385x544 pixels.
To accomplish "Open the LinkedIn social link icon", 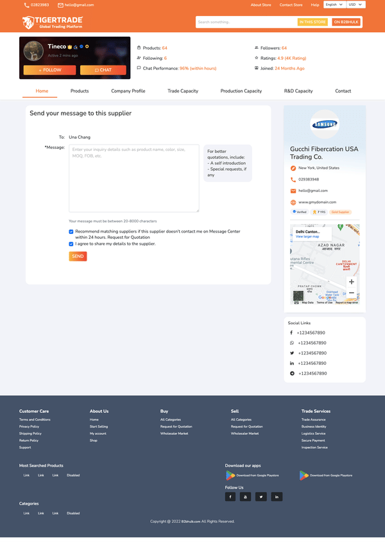I will 292,364.
